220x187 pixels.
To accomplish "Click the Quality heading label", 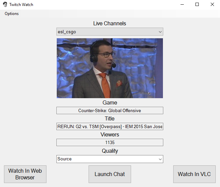I will coord(110,151).
